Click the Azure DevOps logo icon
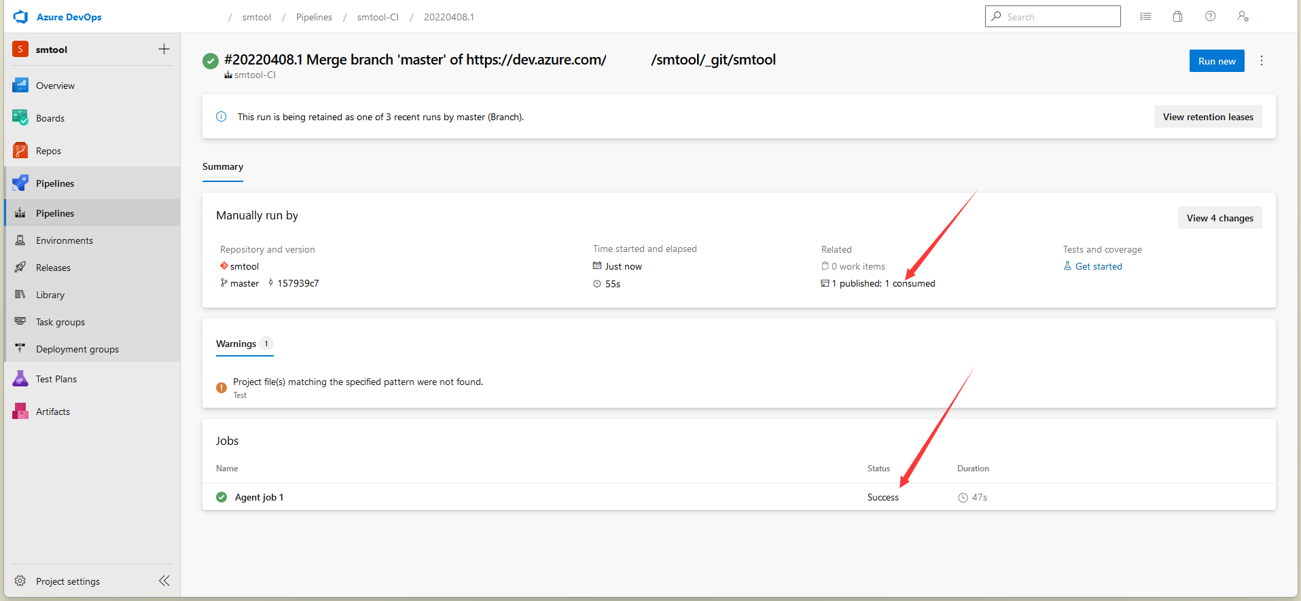Image resolution: width=1301 pixels, height=601 pixels. (x=20, y=17)
